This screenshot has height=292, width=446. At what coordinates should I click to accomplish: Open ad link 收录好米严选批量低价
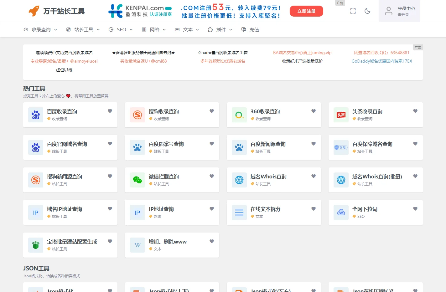tap(302, 61)
